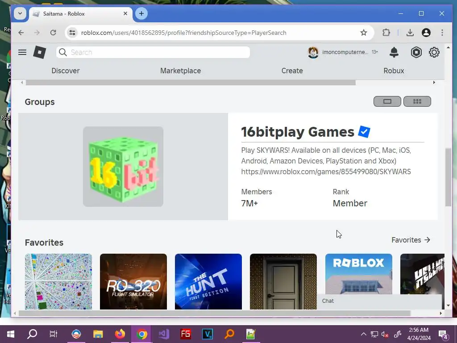
Task: Open the tab search dropdown arrow
Action: coord(20,13)
